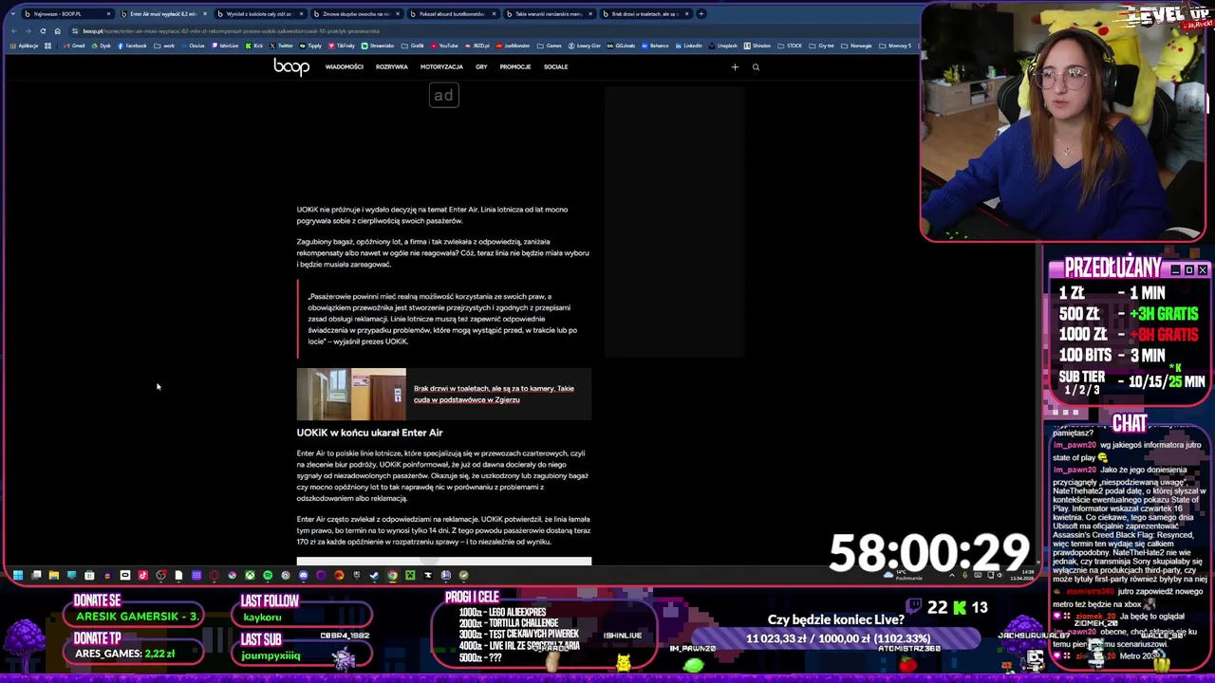Open the WIADOMOŚCI menu on boop
This screenshot has height=683, width=1215.
pos(344,67)
